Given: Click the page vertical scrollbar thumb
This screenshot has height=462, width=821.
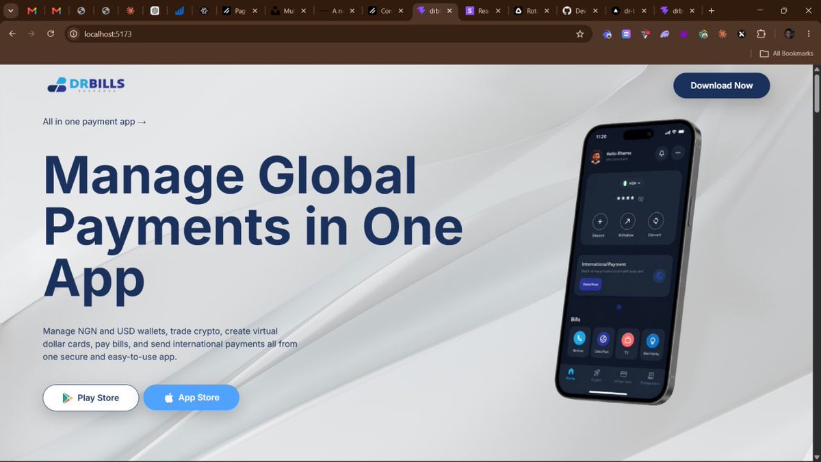Looking at the screenshot, I should tap(816, 93).
